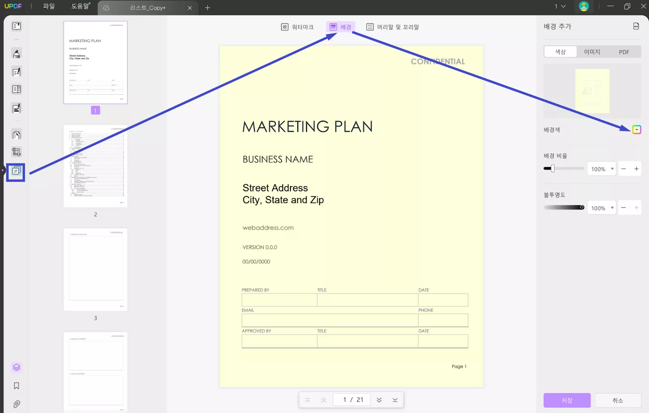
Task: Open the Page Tools (watermark/background) icon
Action: tap(16, 172)
